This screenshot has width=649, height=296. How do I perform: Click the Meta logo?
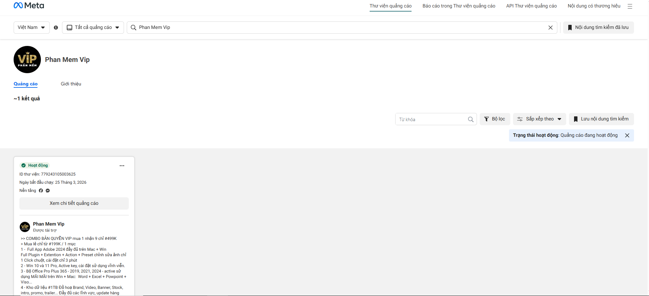(29, 5)
